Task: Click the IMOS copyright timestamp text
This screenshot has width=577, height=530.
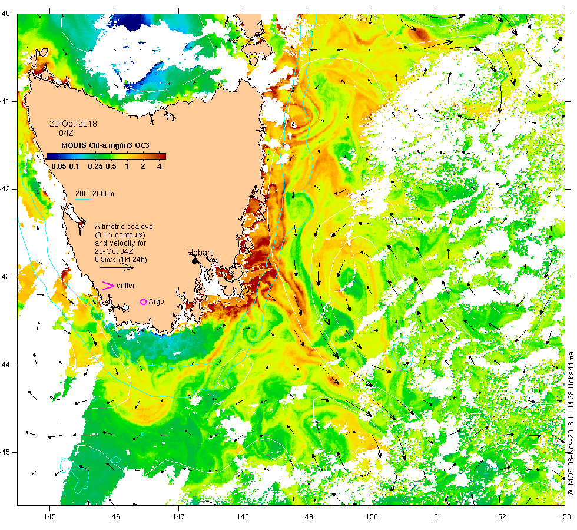Action: coord(571,423)
